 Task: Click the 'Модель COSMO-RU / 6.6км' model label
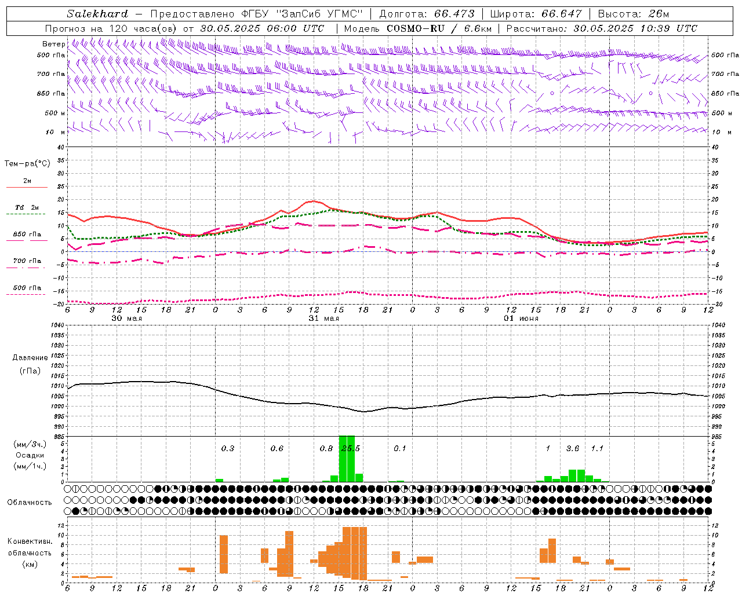coord(417,28)
